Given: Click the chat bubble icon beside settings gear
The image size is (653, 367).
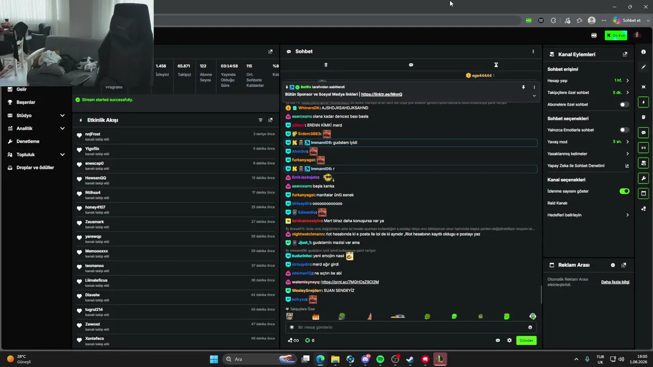Looking at the screenshot, I should click(498, 340).
